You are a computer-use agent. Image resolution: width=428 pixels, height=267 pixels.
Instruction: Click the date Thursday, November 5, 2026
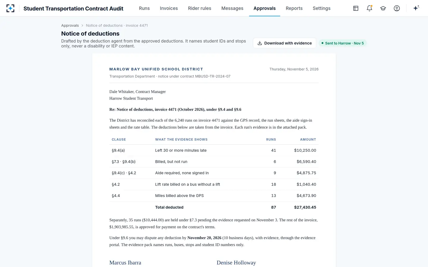coord(294,69)
